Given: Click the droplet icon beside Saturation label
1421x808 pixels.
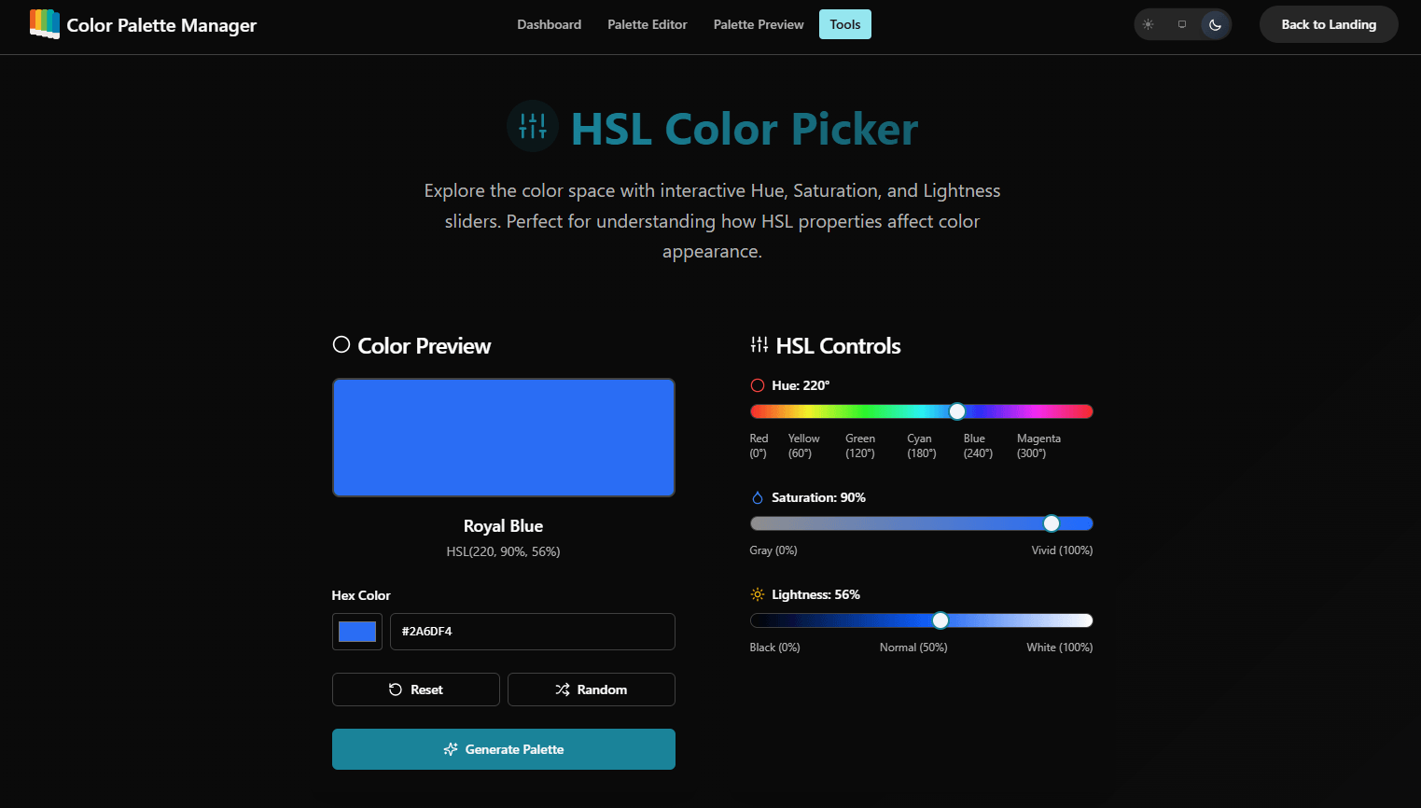Looking at the screenshot, I should (758, 497).
